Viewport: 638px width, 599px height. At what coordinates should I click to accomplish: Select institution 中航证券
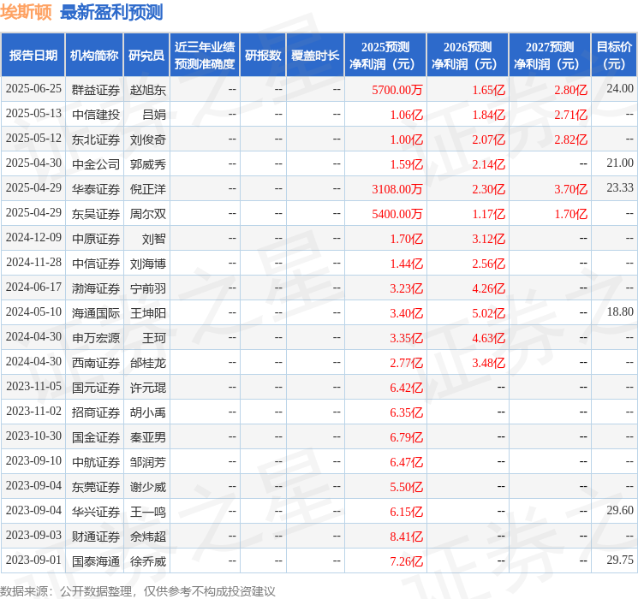tap(96, 462)
